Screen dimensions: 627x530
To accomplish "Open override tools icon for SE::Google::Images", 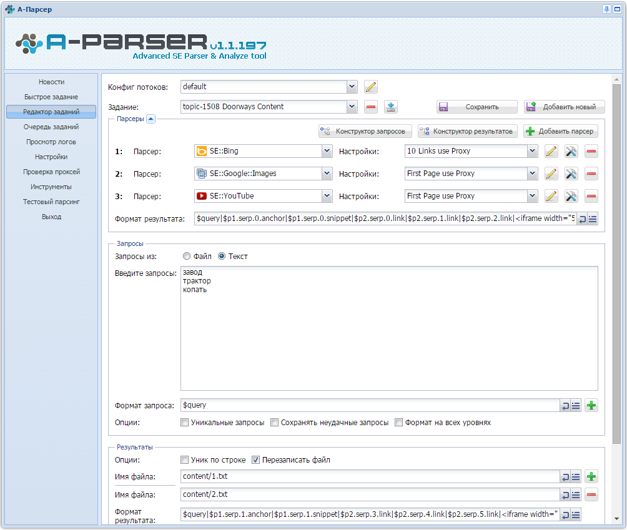I will point(571,174).
